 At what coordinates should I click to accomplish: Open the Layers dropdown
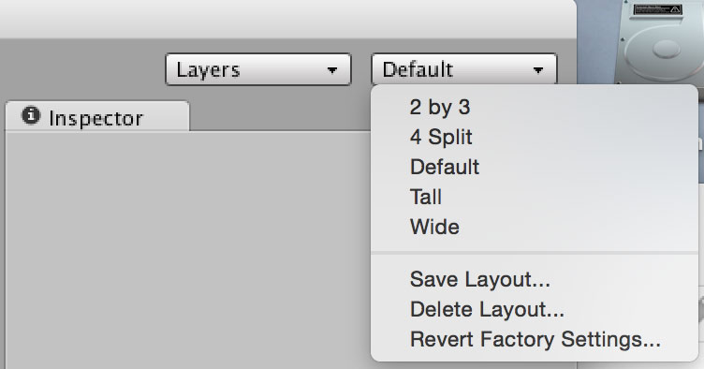pyautogui.click(x=258, y=69)
